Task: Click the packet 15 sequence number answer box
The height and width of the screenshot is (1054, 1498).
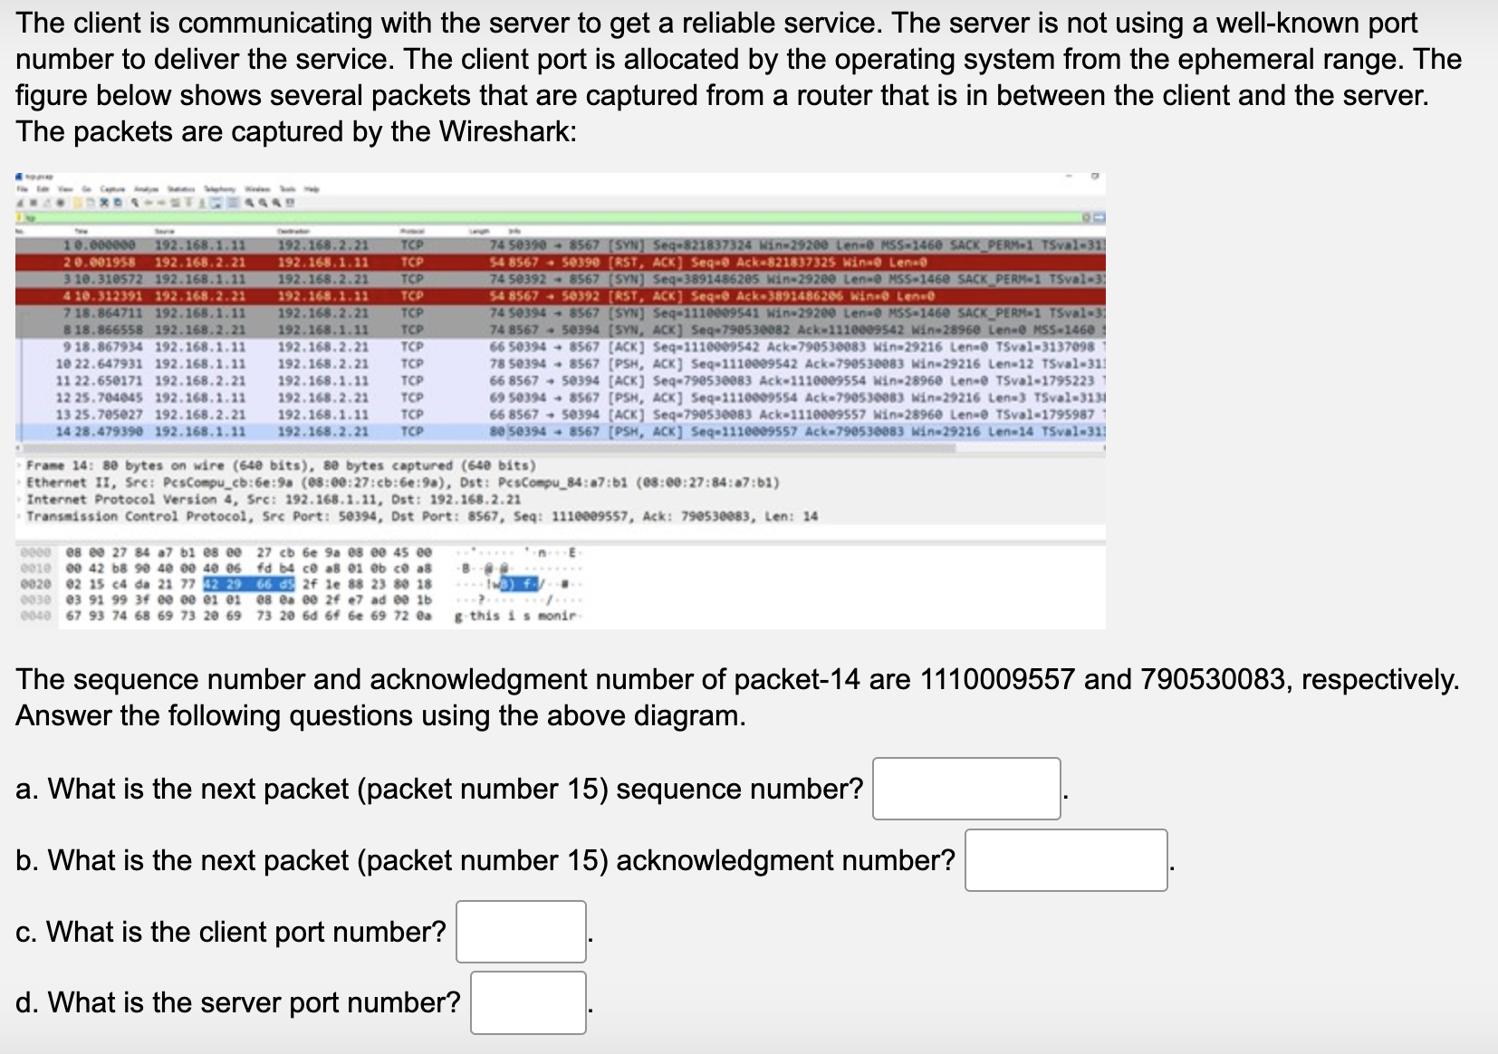Action: click(x=966, y=789)
